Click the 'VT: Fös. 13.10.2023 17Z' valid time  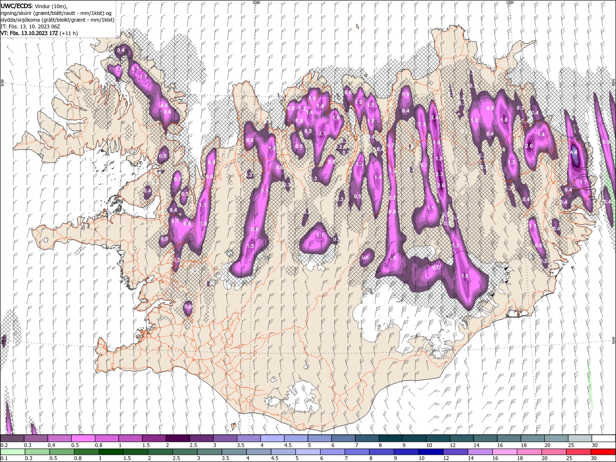click(x=29, y=33)
